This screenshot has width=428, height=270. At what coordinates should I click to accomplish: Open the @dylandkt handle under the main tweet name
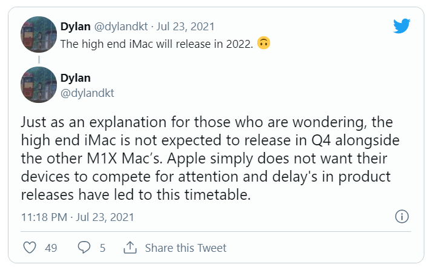[x=87, y=93]
